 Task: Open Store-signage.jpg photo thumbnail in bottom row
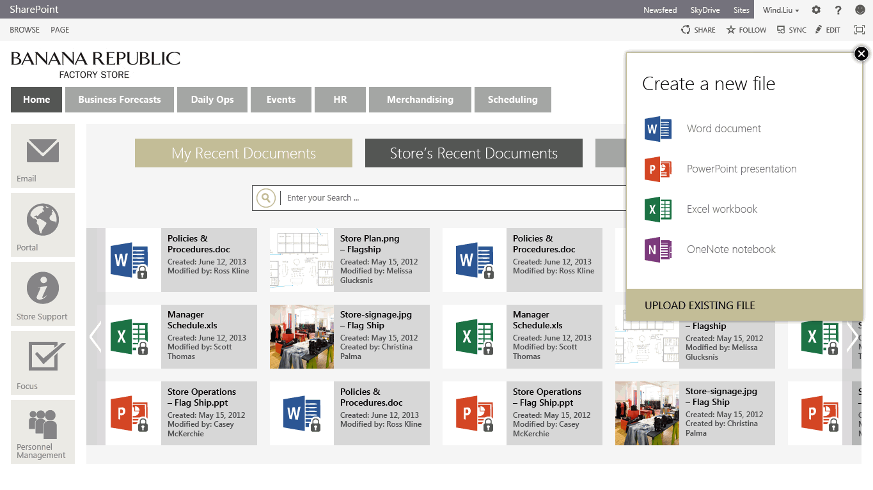(647, 413)
